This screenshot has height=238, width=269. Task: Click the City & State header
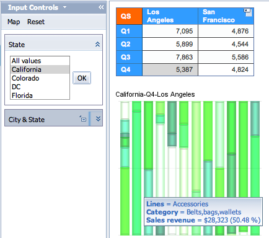click(54, 118)
